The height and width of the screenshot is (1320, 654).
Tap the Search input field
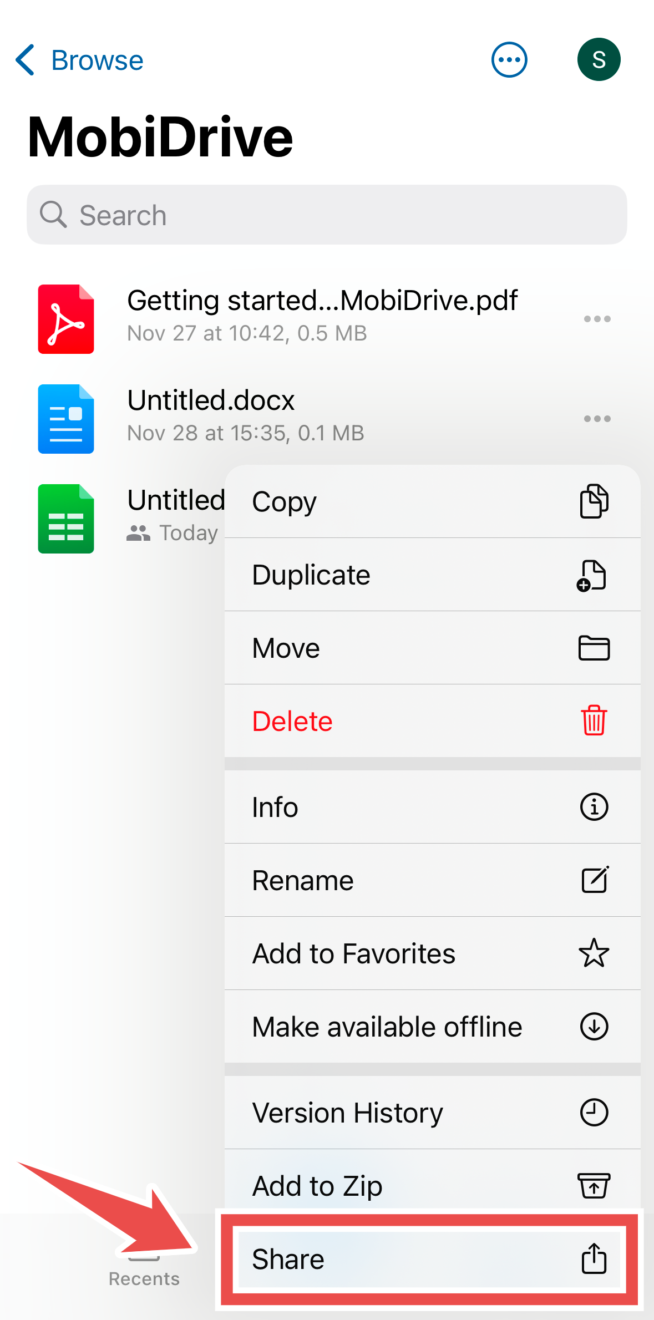(x=327, y=215)
